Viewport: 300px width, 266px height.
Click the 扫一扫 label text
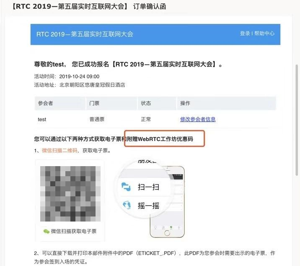click(148, 187)
